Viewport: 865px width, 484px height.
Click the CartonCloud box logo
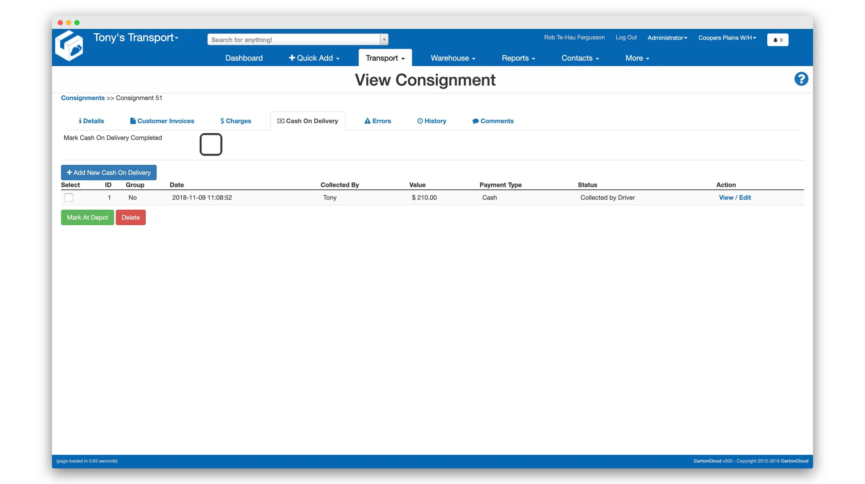click(x=69, y=46)
